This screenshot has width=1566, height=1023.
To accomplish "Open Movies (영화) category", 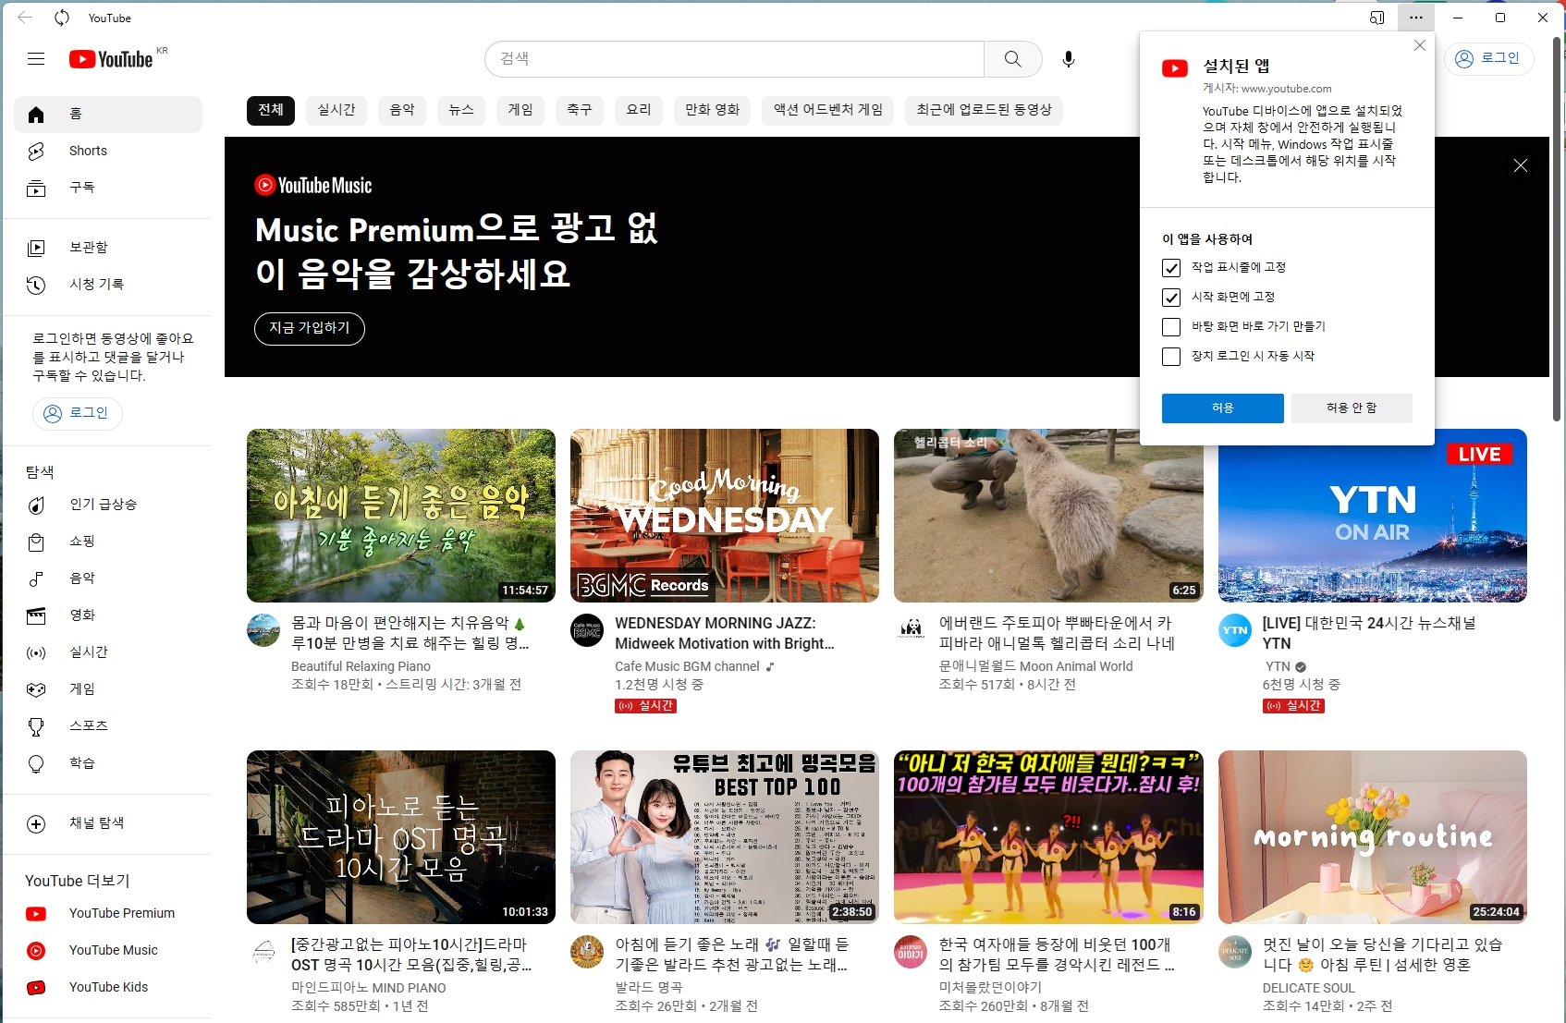I will point(108,615).
